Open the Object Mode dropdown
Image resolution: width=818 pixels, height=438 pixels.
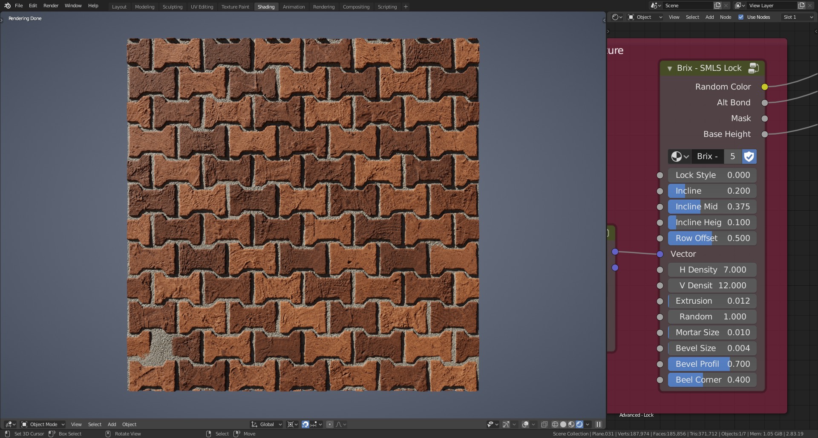point(43,424)
